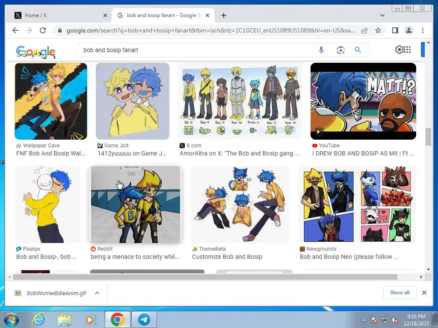
Task: Share this page icon in address bar
Action: (x=364, y=30)
